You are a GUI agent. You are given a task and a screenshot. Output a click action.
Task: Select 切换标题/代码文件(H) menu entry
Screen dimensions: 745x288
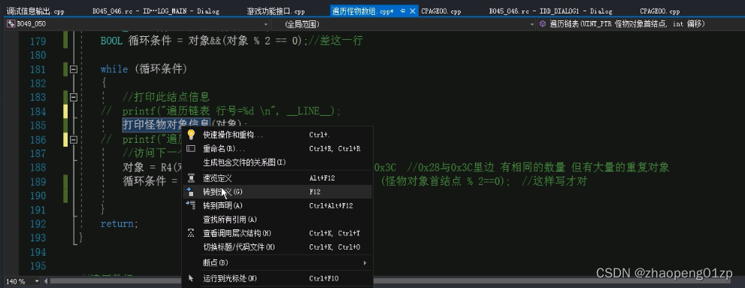pyautogui.click(x=277, y=247)
